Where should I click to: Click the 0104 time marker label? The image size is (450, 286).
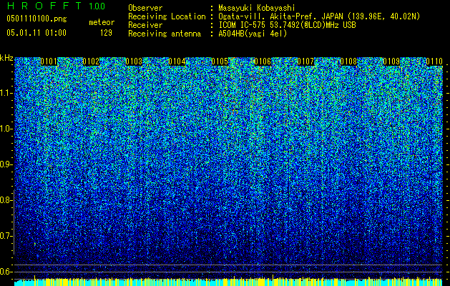[x=177, y=61]
